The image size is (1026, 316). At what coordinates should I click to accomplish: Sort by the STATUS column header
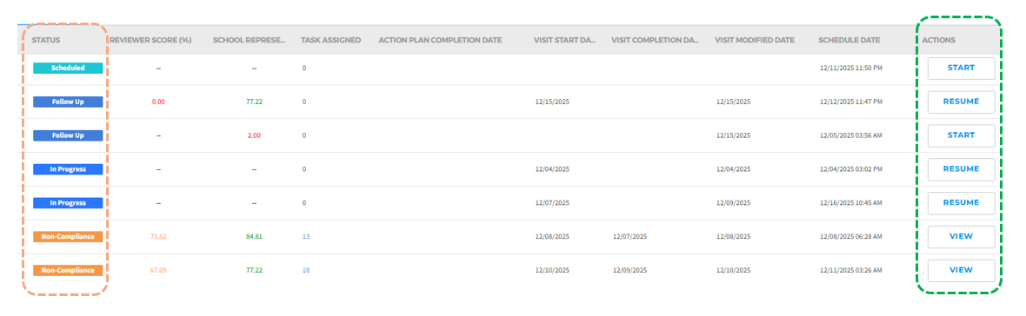46,40
